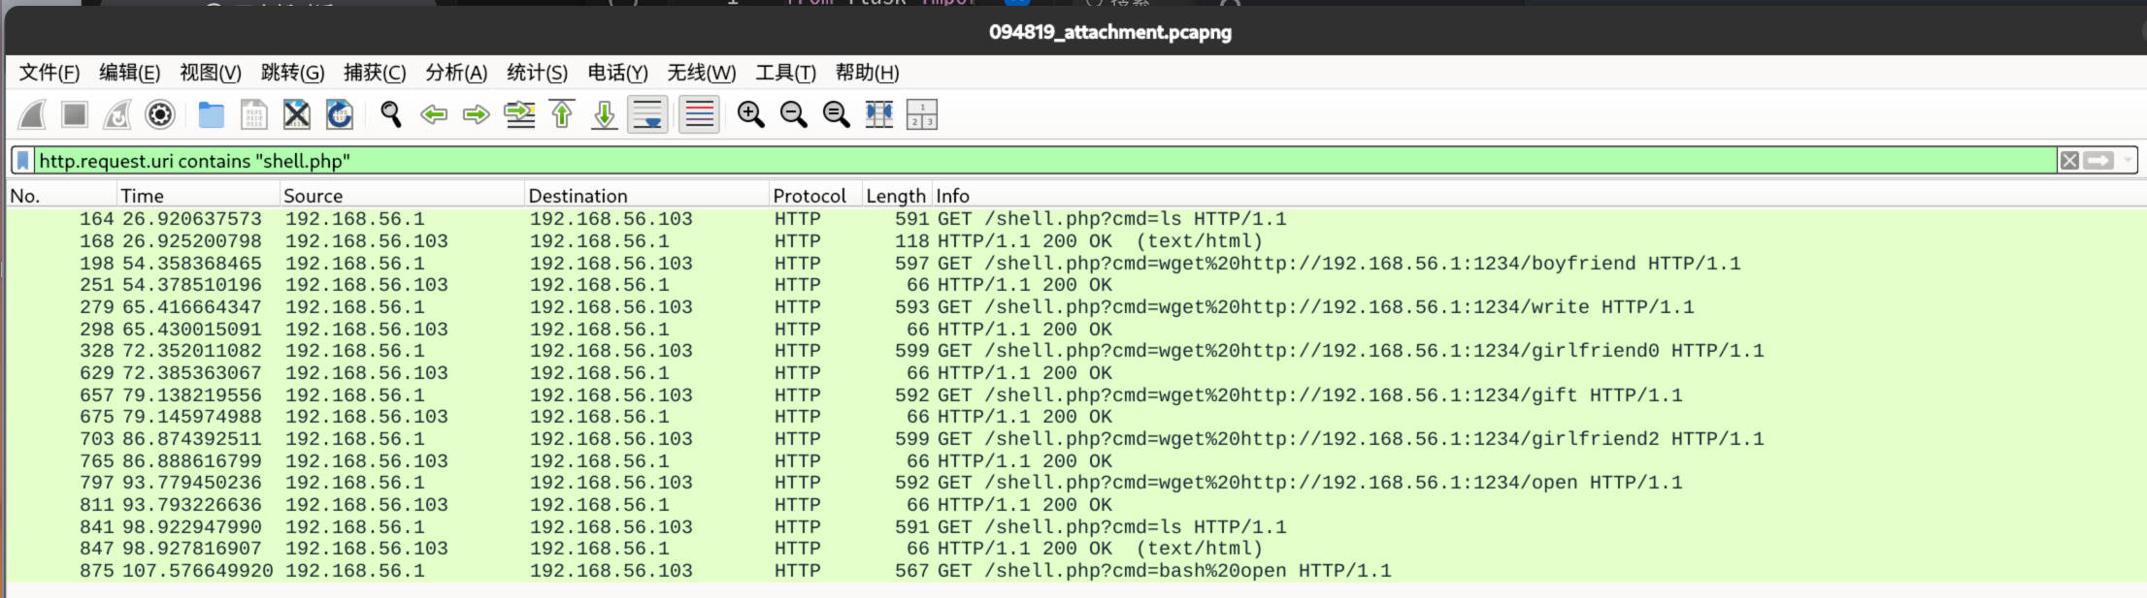2147x598 pixels.
Task: Jump to last packet down arrow
Action: (605, 115)
